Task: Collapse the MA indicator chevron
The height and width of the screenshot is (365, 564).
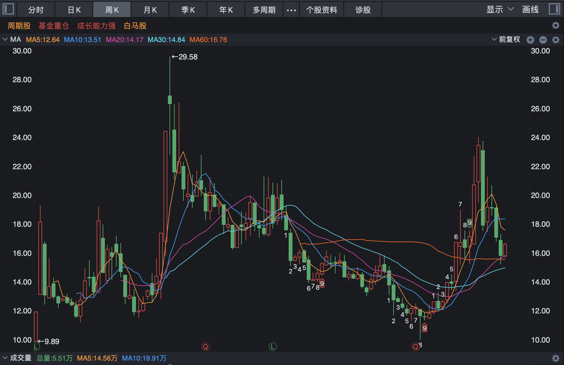Action: point(5,40)
